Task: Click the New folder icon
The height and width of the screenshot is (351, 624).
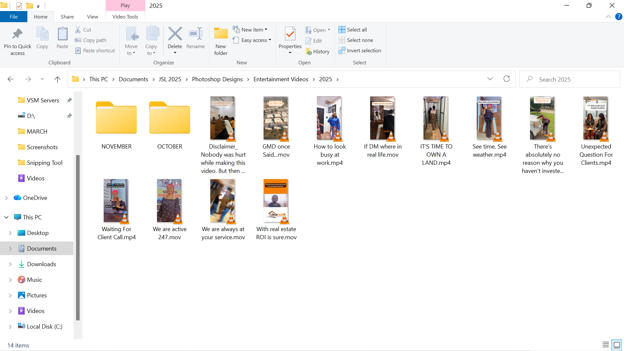Action: (x=221, y=34)
